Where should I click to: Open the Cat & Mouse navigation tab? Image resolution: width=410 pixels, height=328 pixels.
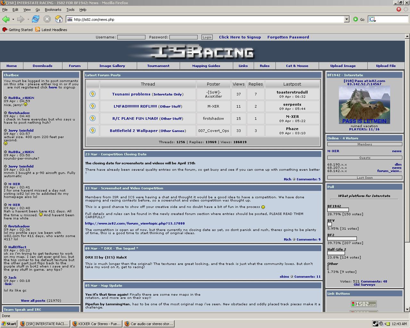[297, 66]
